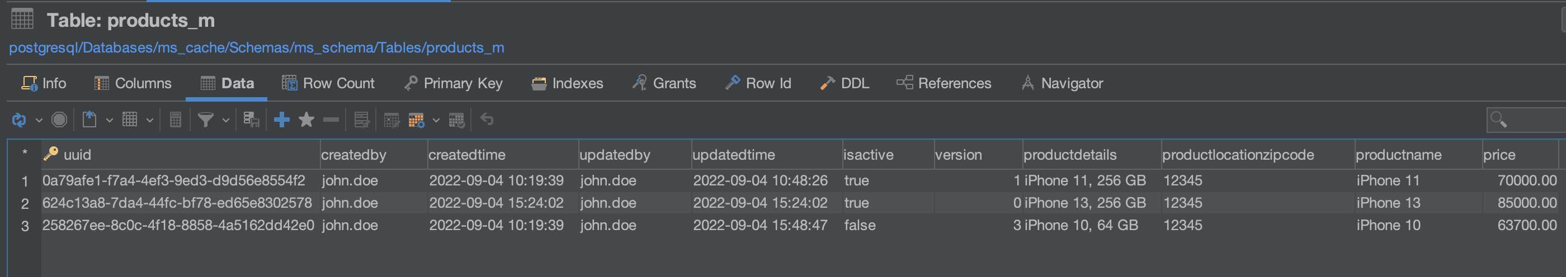Click the funnel filter icon
1566x277 pixels.
[x=205, y=120]
